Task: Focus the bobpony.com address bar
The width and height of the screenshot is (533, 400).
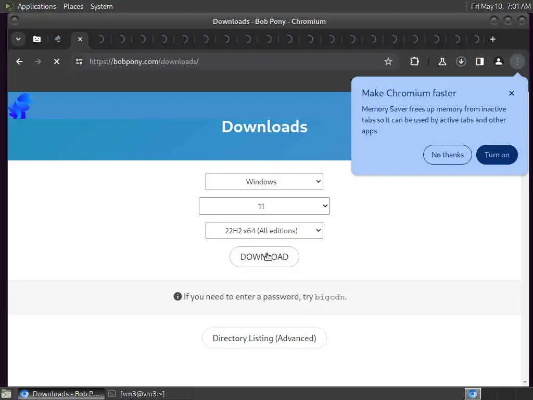Action: click(235, 61)
